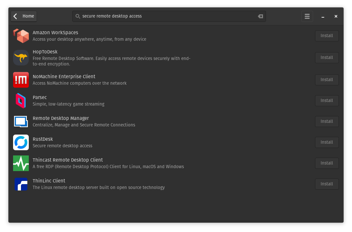Install NoMachine Enterprise Client
Viewport: 352px width, 232px height.
tap(327, 80)
